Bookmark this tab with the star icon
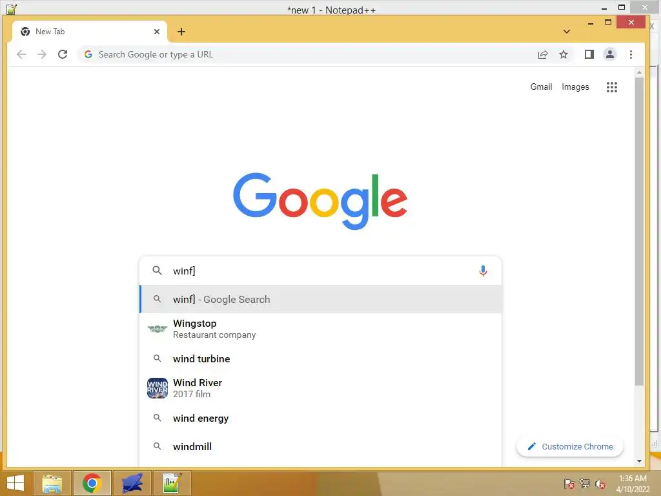This screenshot has height=496, width=661. (x=563, y=54)
